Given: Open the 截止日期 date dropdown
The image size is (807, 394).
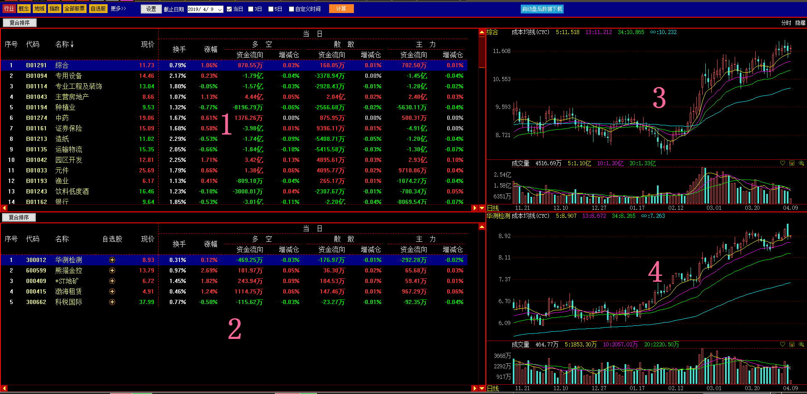Looking at the screenshot, I should tap(219, 9).
